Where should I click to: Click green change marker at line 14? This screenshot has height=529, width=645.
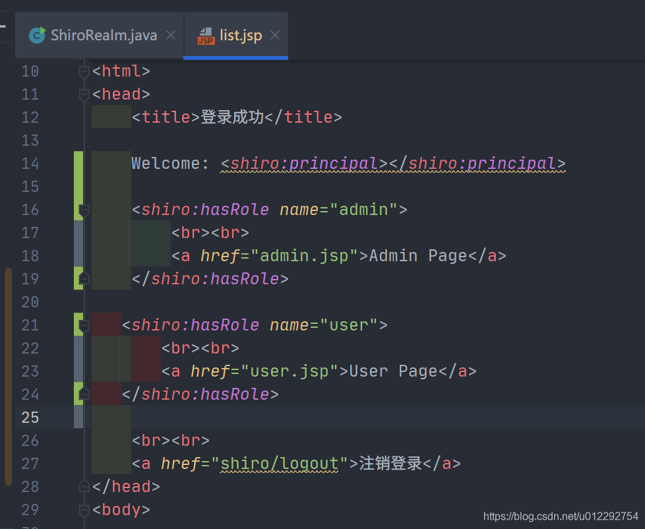78,185
